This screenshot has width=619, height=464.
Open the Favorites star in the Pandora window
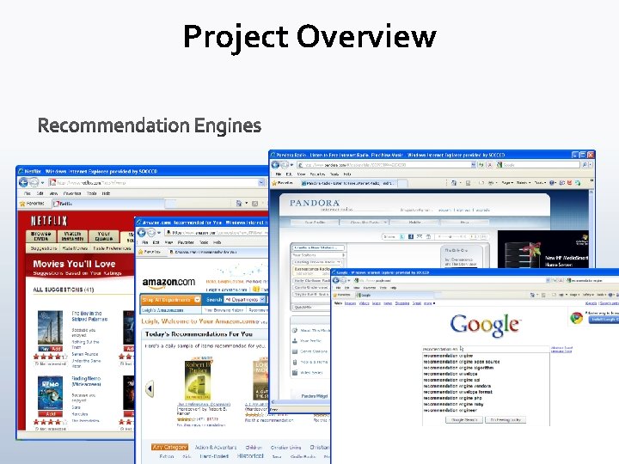pyautogui.click(x=274, y=183)
